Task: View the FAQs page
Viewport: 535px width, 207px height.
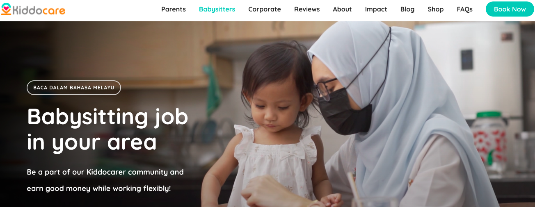Action: click(465, 9)
